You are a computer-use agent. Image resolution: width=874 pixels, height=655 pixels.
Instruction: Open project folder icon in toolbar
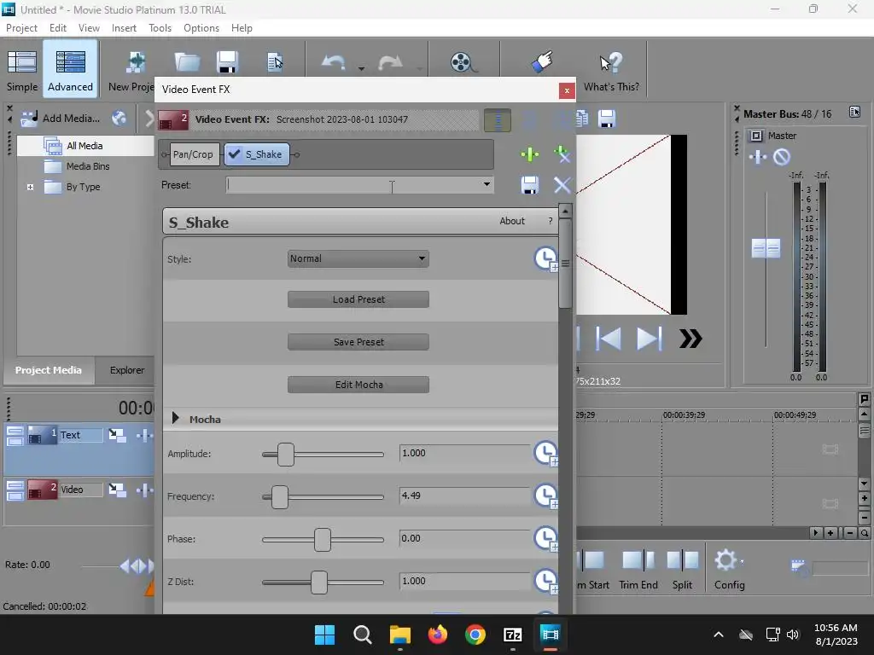coord(187,62)
